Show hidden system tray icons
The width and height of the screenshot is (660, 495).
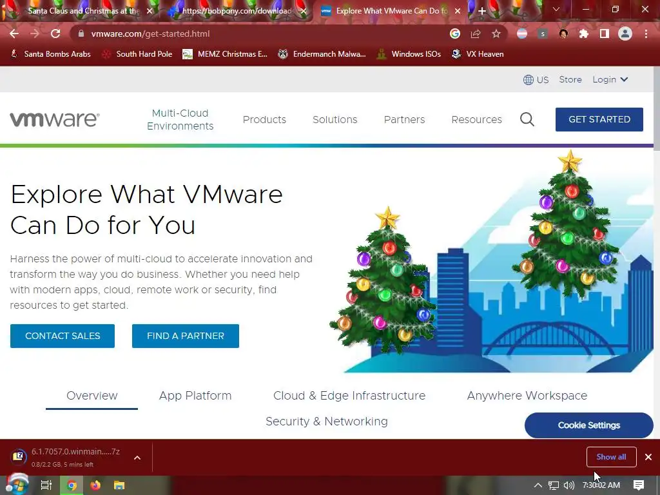[538, 485]
